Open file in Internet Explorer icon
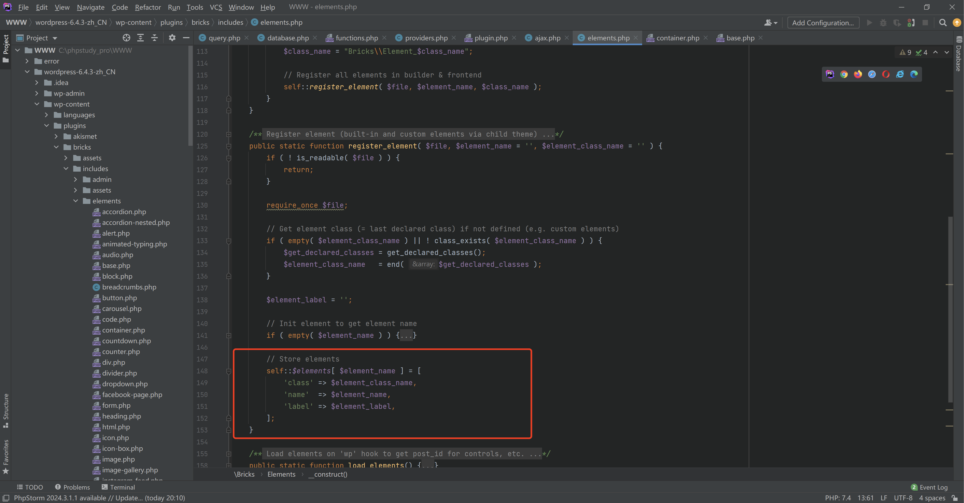Image resolution: width=964 pixels, height=503 pixels. coord(900,74)
